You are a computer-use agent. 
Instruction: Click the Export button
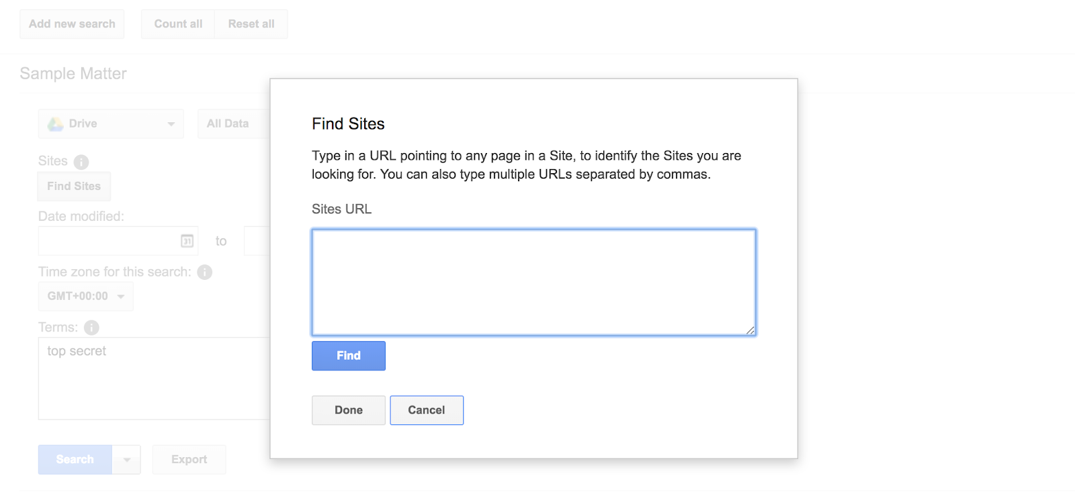point(189,459)
